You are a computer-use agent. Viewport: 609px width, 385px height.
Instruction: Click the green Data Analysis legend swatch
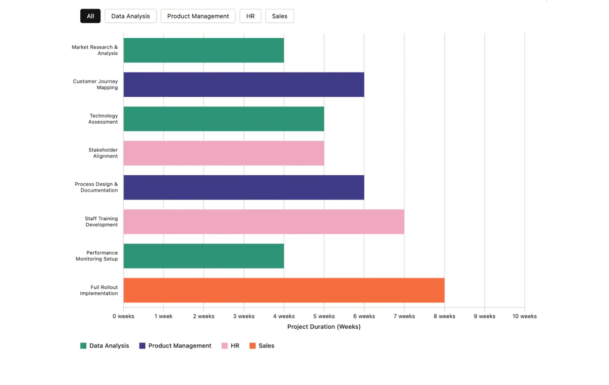coord(83,346)
